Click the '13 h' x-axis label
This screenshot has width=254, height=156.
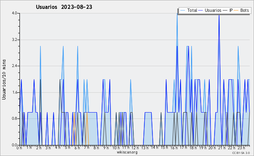pos(145,148)
